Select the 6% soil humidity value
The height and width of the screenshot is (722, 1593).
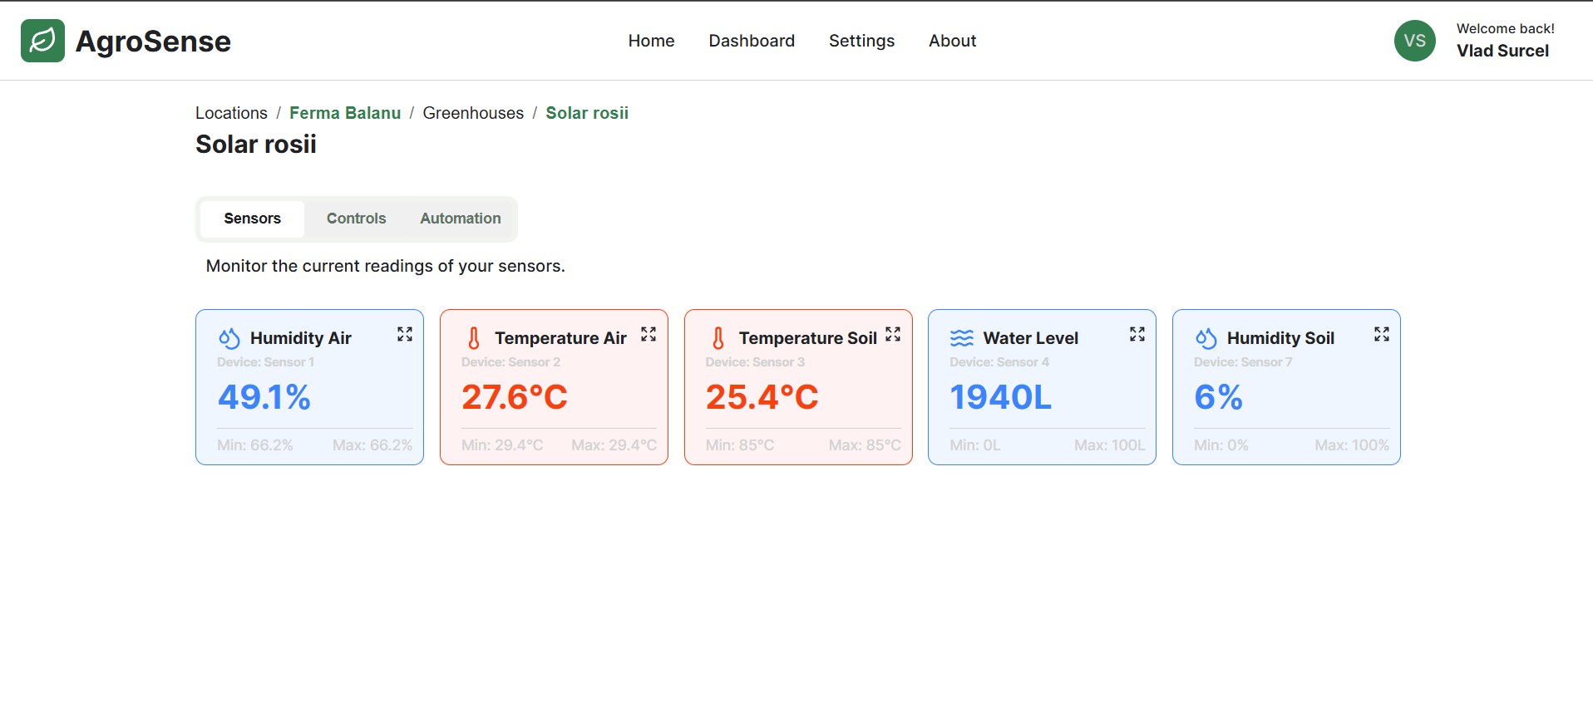tap(1218, 397)
